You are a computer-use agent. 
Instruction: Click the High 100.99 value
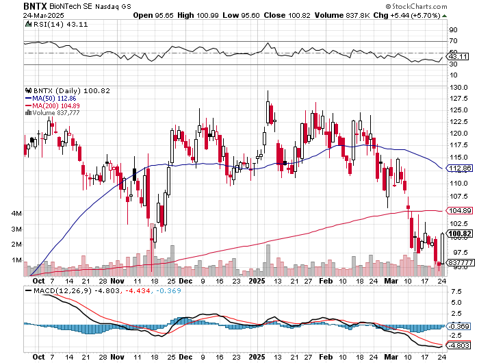coord(198,15)
